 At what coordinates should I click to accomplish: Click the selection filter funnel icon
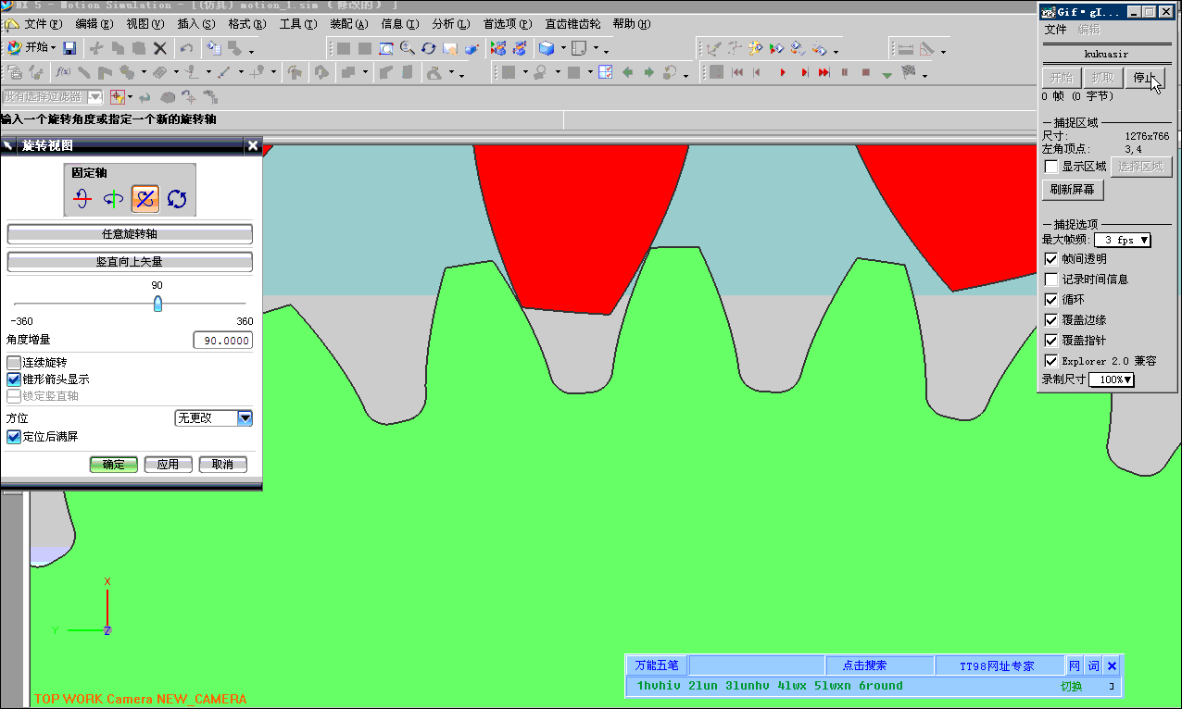coord(118,96)
